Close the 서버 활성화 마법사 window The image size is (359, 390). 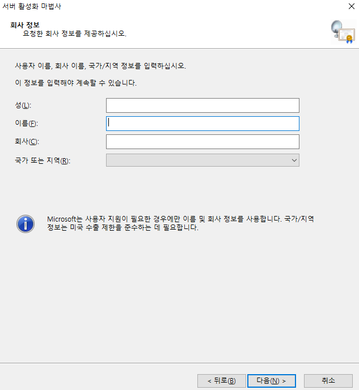point(351,6)
